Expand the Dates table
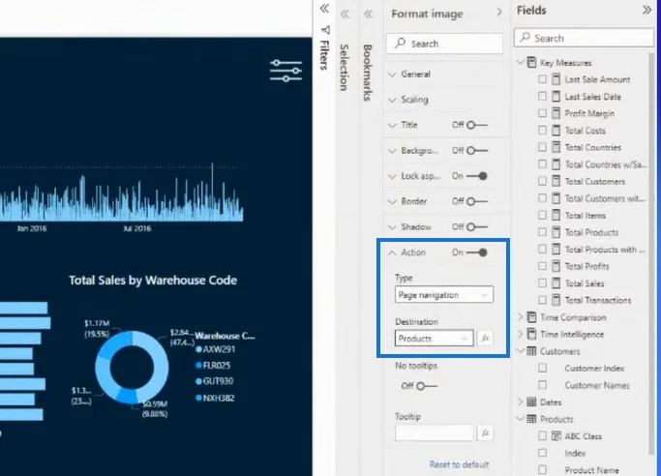661x476 pixels. [521, 402]
